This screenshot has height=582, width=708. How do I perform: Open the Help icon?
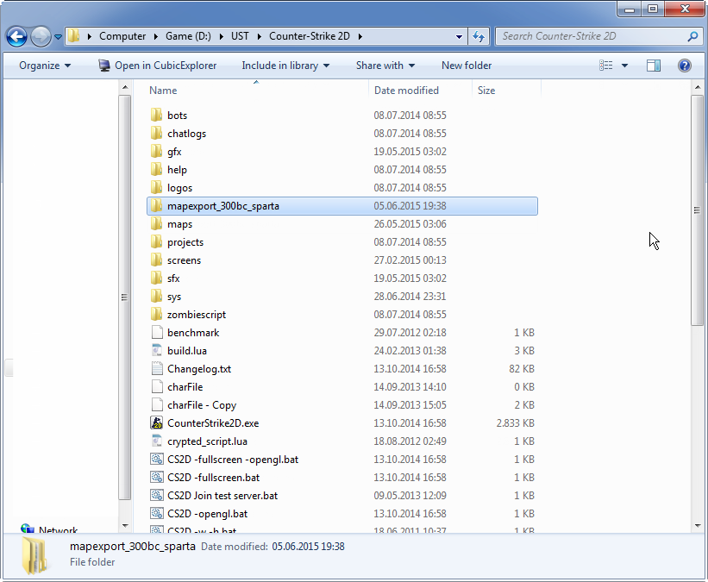(685, 66)
